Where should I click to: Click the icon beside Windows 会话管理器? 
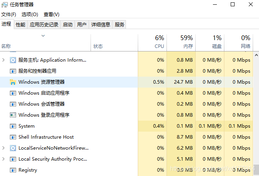tap(13, 104)
